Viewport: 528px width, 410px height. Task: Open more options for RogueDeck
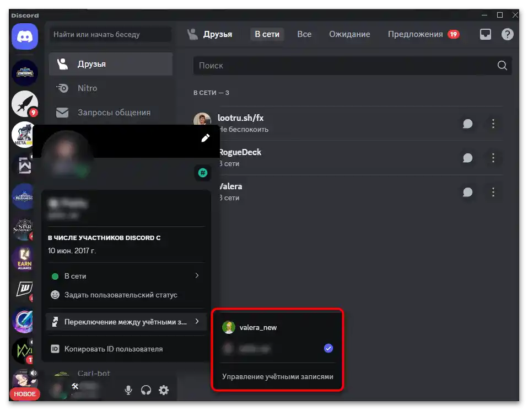[x=493, y=158]
